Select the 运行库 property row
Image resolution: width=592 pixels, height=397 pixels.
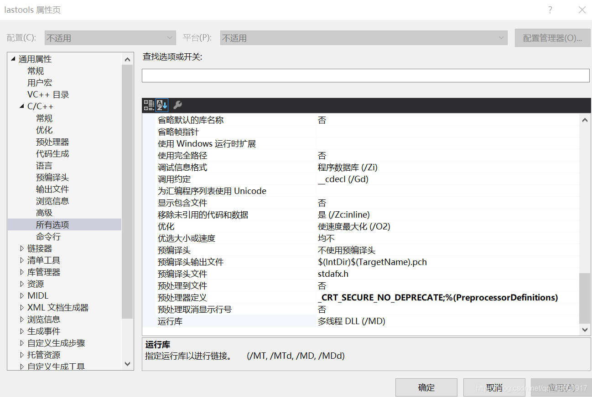pyautogui.click(x=367, y=321)
